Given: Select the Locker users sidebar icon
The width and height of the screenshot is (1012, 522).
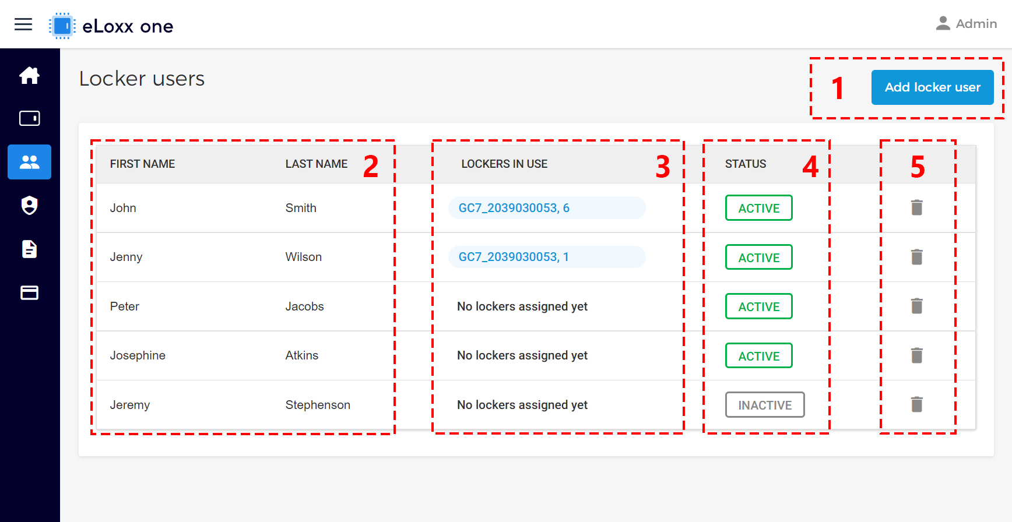Looking at the screenshot, I should pos(29,162).
